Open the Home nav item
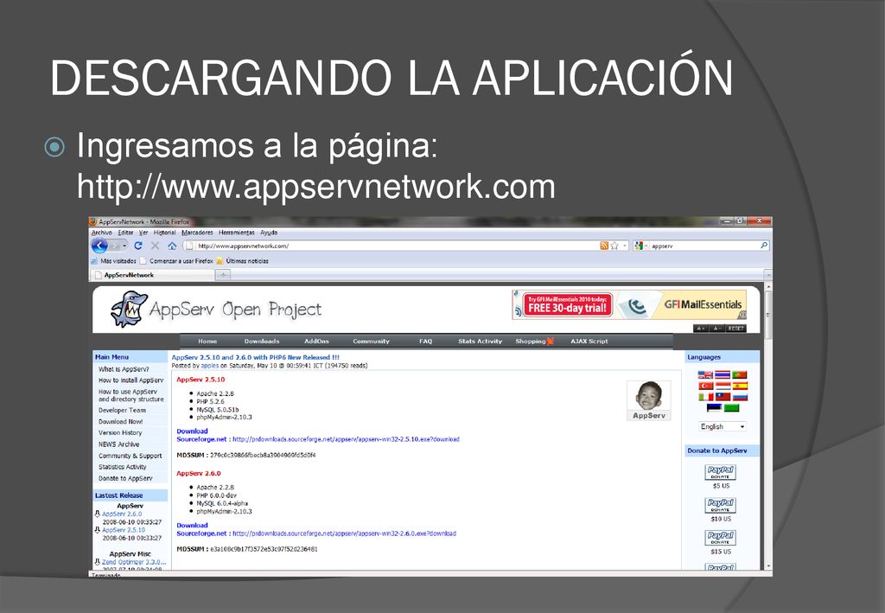Image resolution: width=885 pixels, height=613 pixels. point(207,341)
